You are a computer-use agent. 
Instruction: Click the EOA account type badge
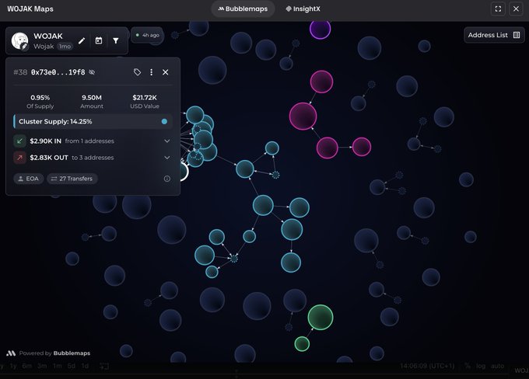28,179
